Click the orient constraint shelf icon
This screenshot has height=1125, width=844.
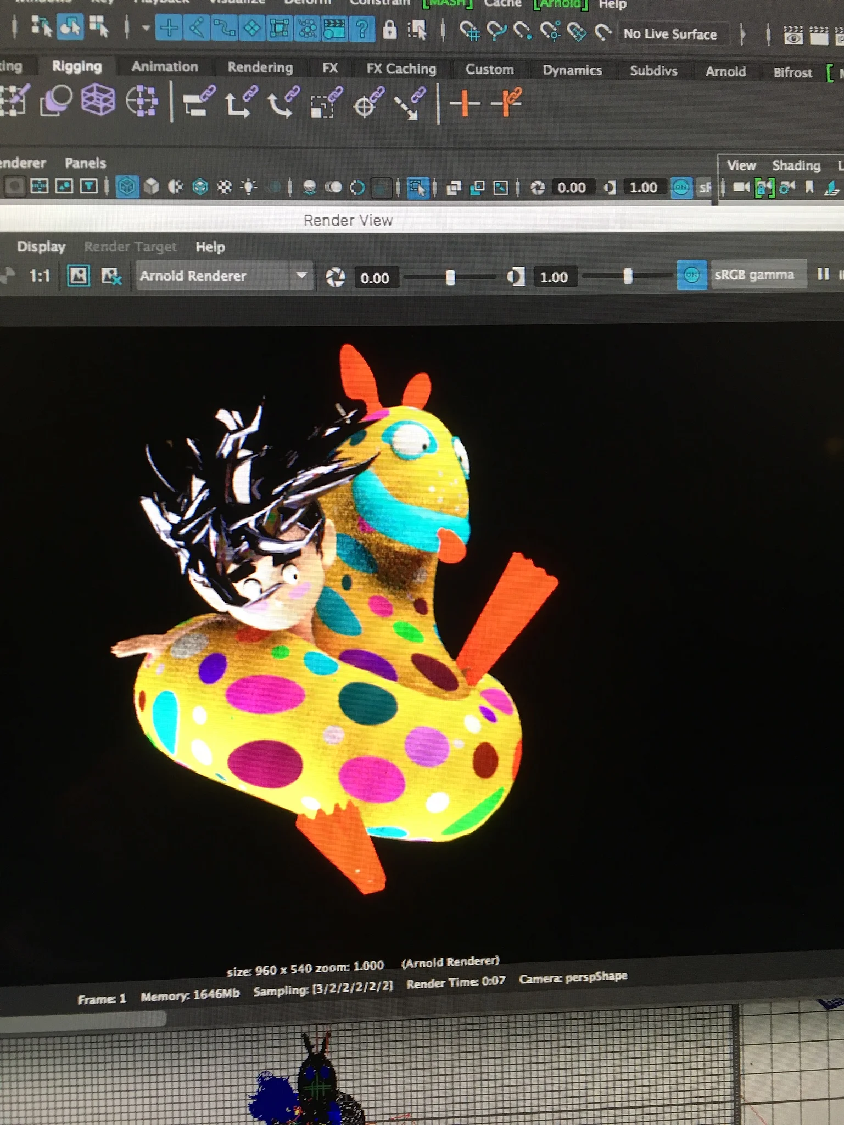(x=284, y=102)
